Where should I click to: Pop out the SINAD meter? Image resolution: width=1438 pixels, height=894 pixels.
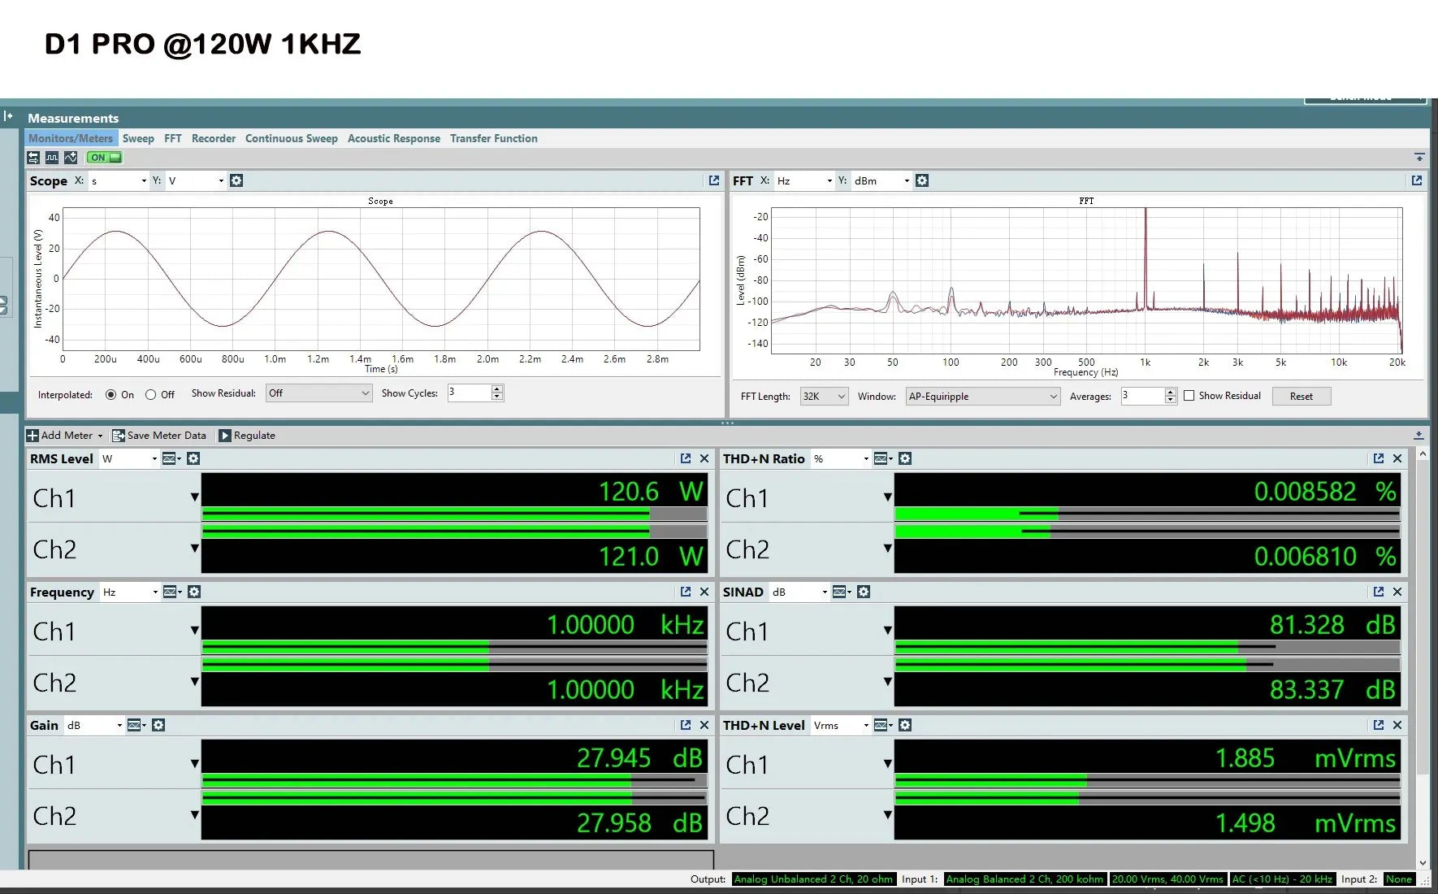point(1379,592)
